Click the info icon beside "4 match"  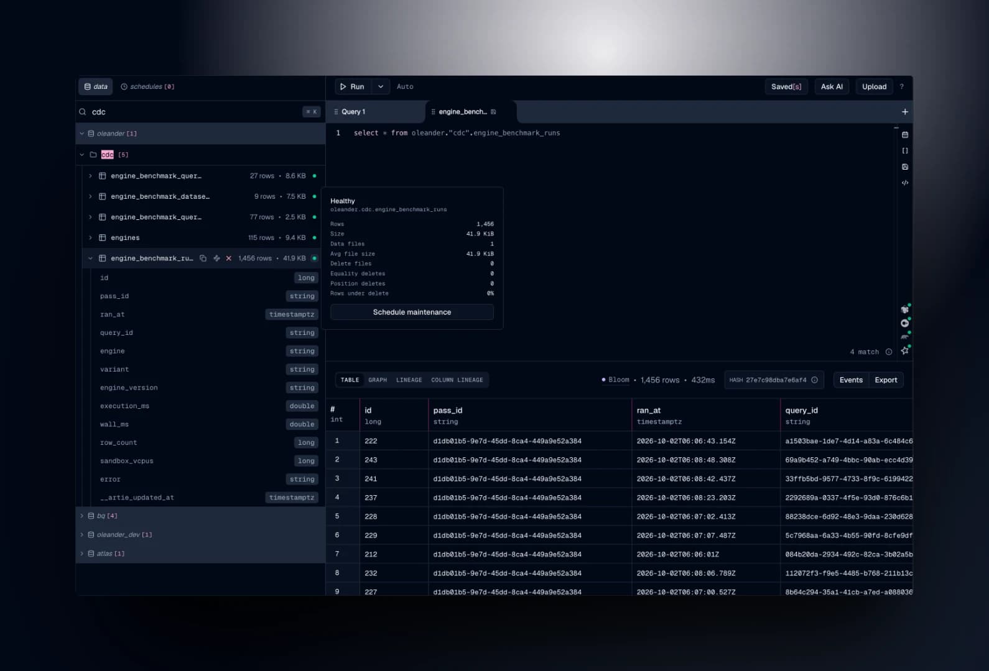(889, 352)
